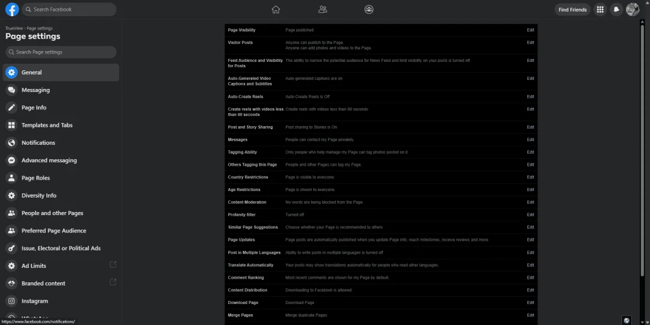The height and width of the screenshot is (325, 650).
Task: Edit the Merge Pages setting
Action: (x=530, y=315)
